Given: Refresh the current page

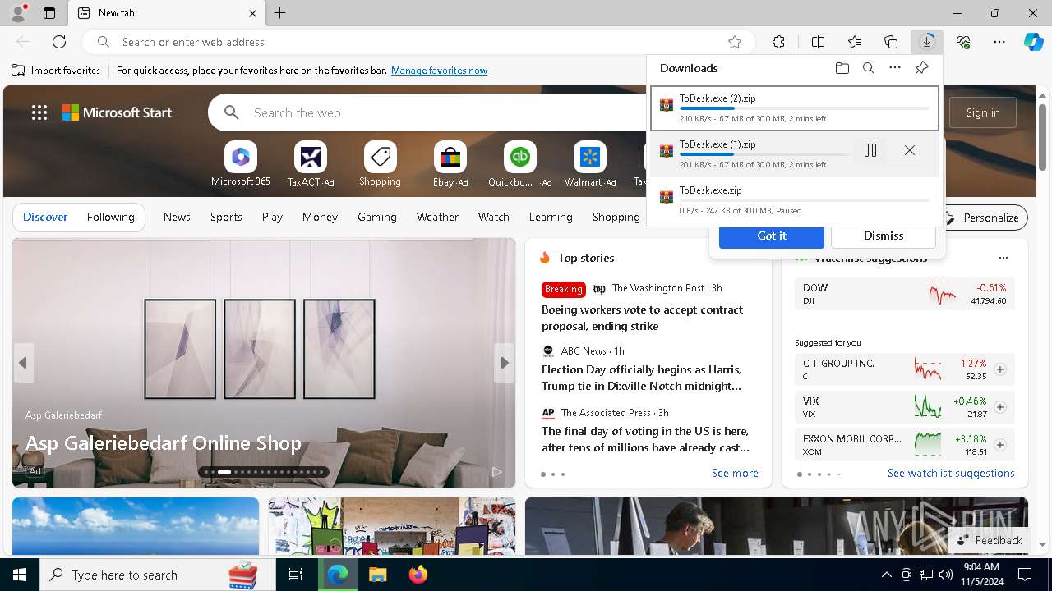Looking at the screenshot, I should click(59, 42).
